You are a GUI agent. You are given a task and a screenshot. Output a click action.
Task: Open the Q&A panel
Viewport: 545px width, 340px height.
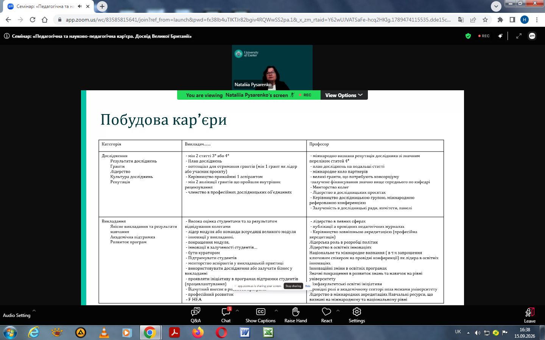pos(196,315)
